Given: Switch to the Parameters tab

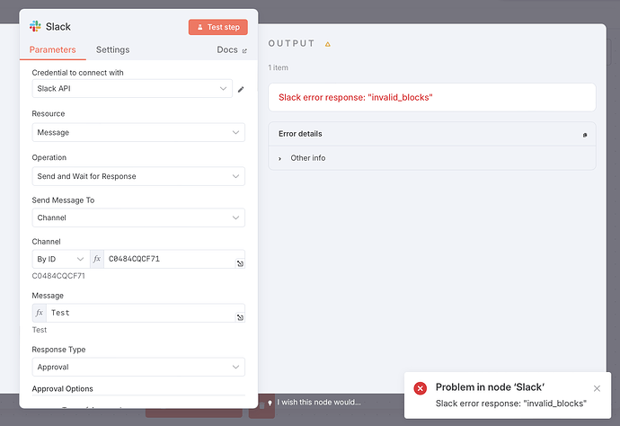Looking at the screenshot, I should tap(53, 49).
